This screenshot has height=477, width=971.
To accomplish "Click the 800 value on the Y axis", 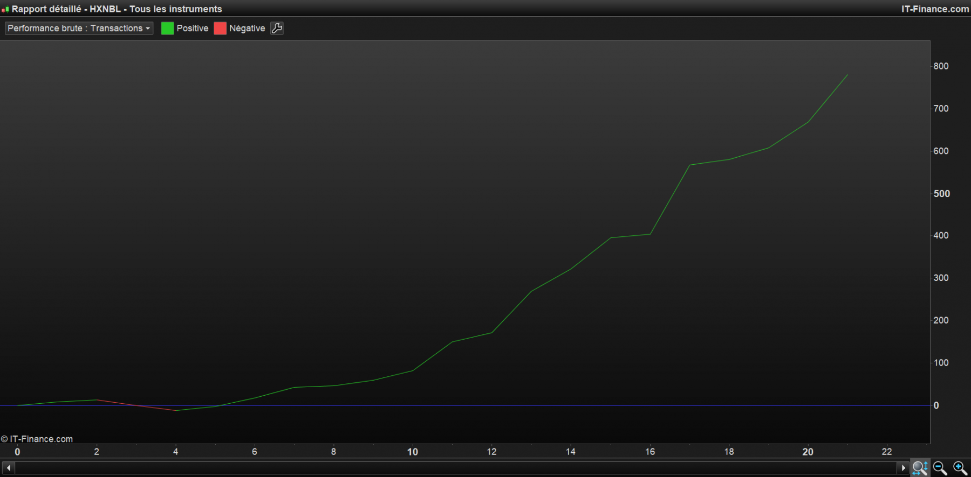I will [941, 66].
